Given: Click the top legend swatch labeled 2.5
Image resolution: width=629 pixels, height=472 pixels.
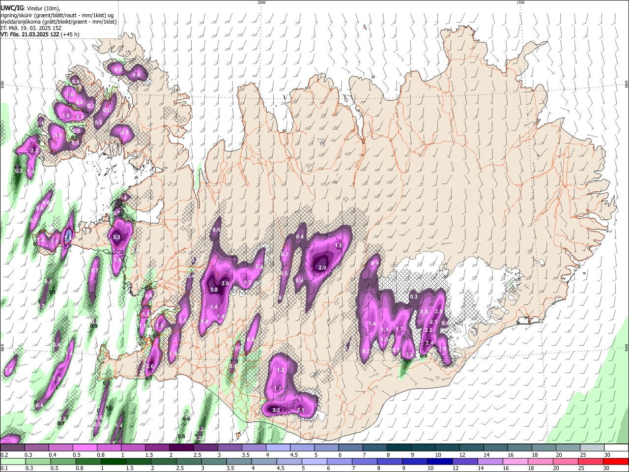Looking at the screenshot, I should [205, 448].
